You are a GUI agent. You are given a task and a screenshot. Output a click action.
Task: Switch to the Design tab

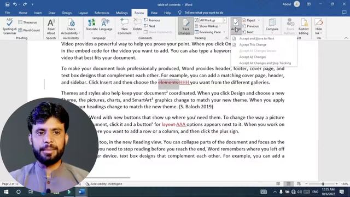(x=67, y=13)
